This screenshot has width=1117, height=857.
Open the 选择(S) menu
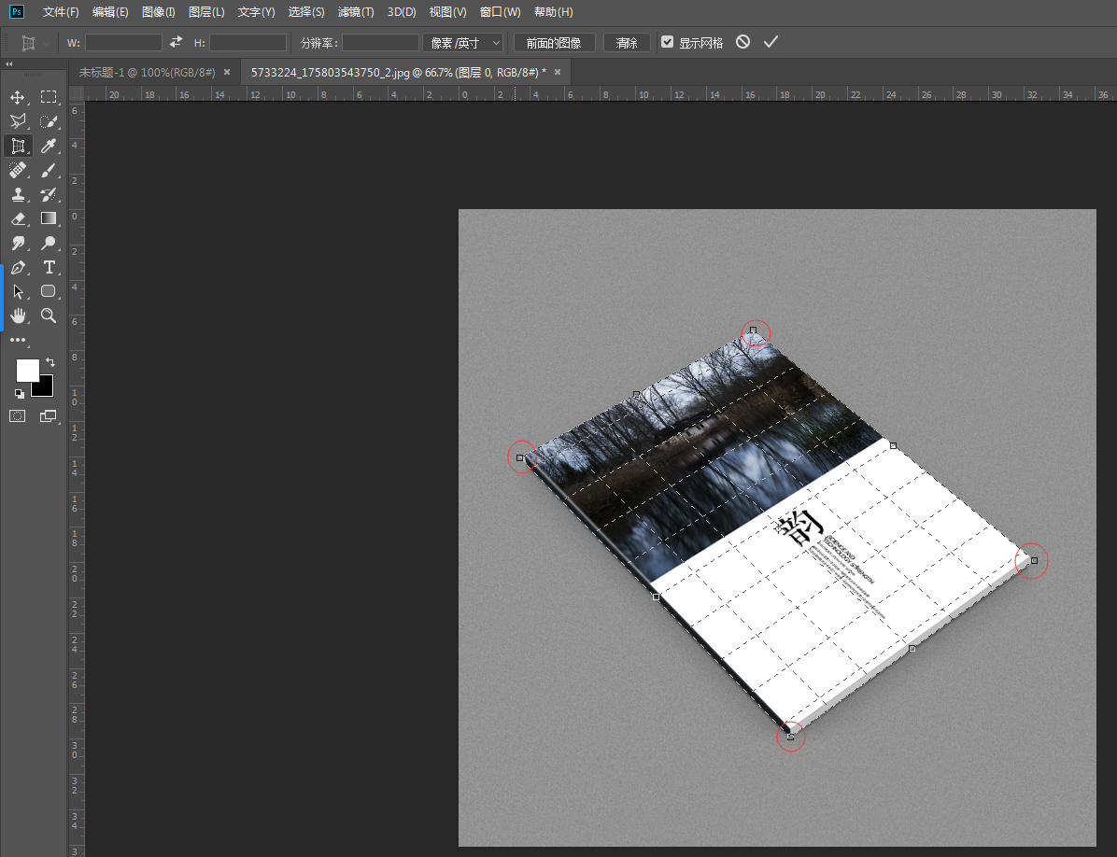[x=305, y=12]
